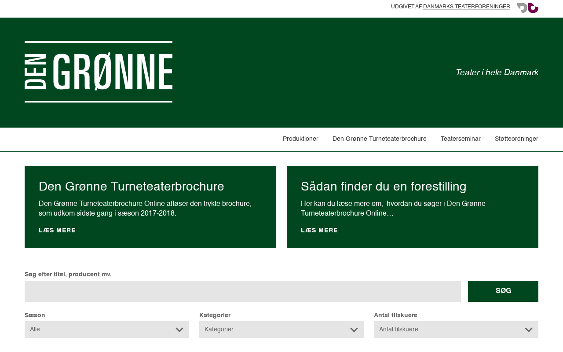Click the Den Grønne logo

(99, 72)
